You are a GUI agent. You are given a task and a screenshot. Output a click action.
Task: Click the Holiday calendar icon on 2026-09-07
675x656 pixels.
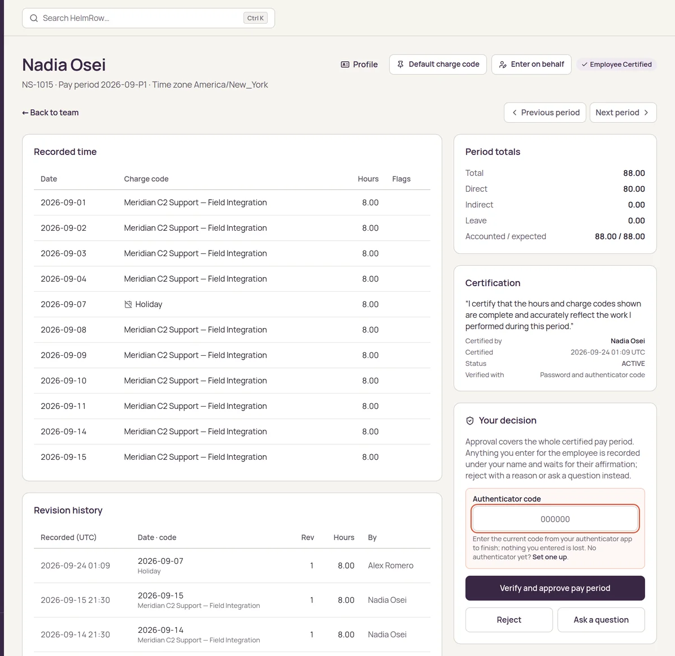coord(128,304)
